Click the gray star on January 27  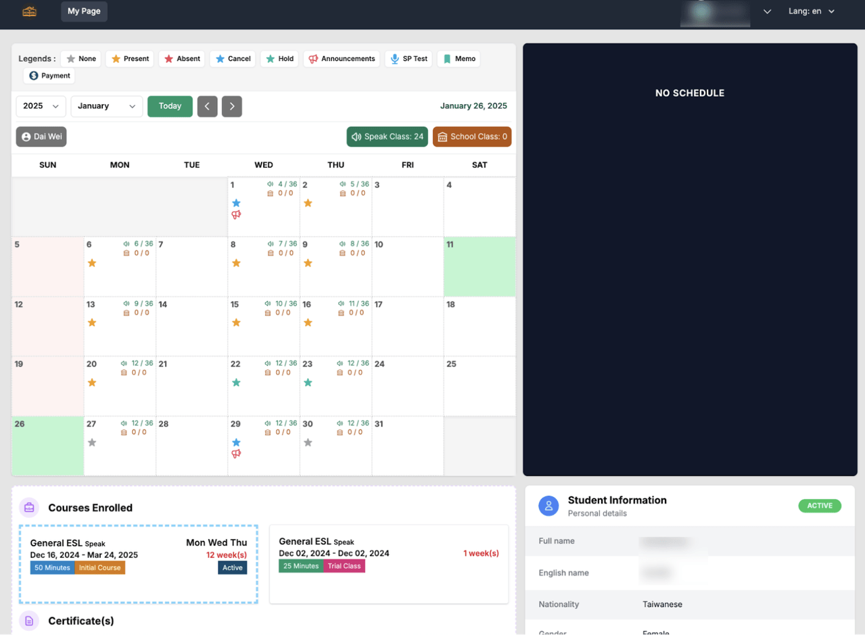coord(92,442)
